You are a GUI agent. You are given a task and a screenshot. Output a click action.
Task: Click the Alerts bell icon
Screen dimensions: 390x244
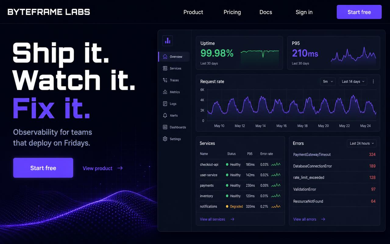165,115
